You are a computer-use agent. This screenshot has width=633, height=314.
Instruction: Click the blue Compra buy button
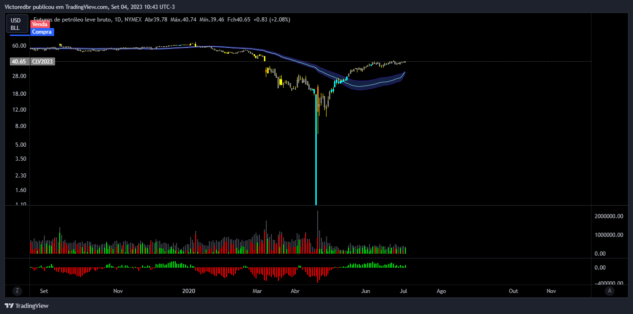(x=42, y=32)
